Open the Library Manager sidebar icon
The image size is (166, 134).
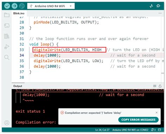pos(7,36)
